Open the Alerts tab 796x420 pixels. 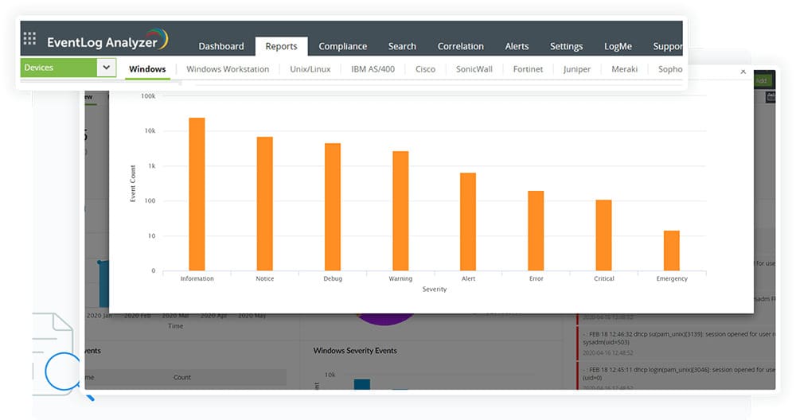517,46
